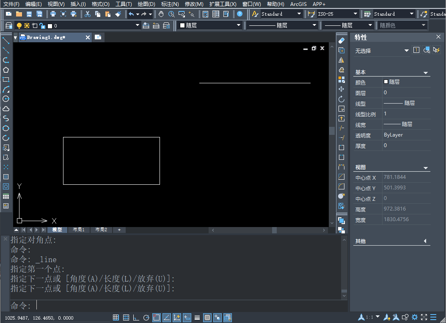Click the 线型比例 value field
This screenshot has width=446, height=323.
[407, 114]
